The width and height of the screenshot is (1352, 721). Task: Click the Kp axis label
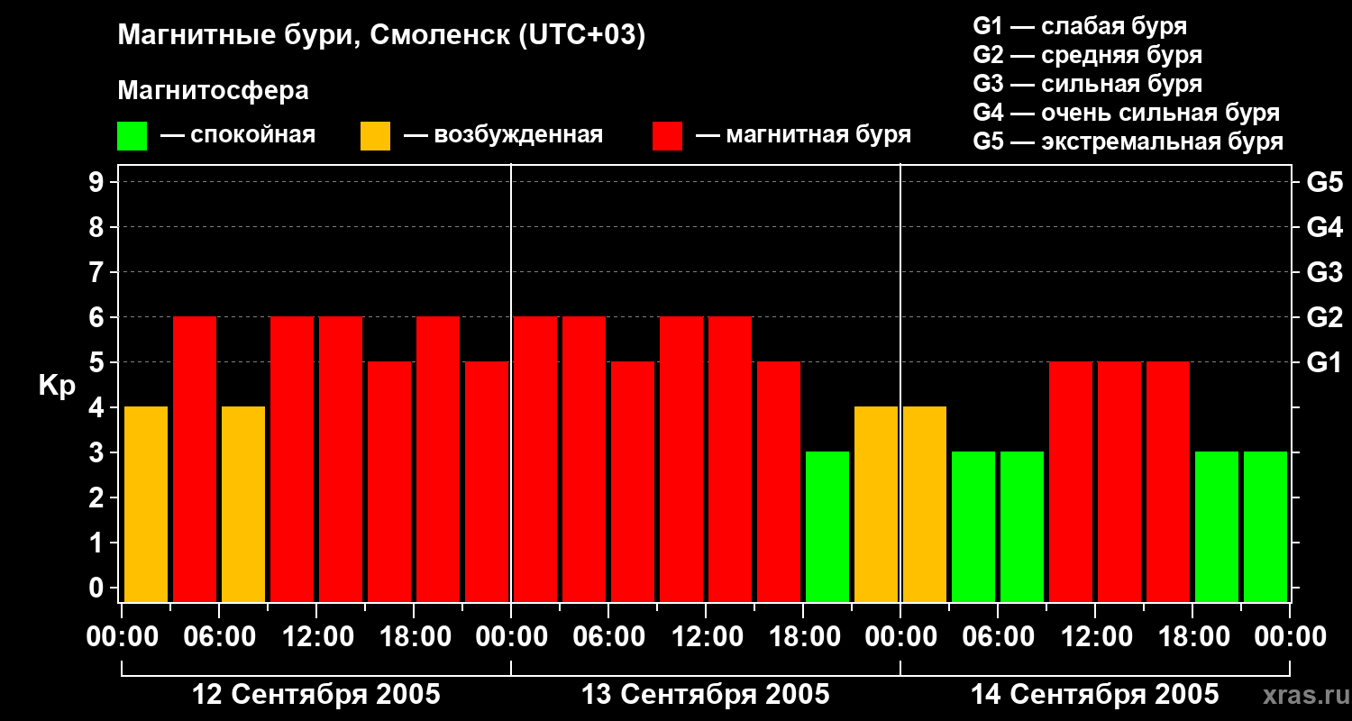click(x=57, y=386)
